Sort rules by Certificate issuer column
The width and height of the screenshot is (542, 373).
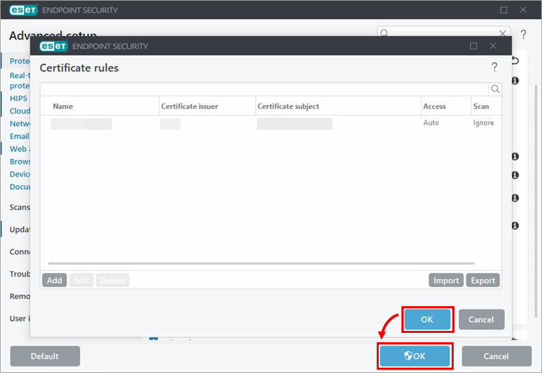tap(189, 106)
